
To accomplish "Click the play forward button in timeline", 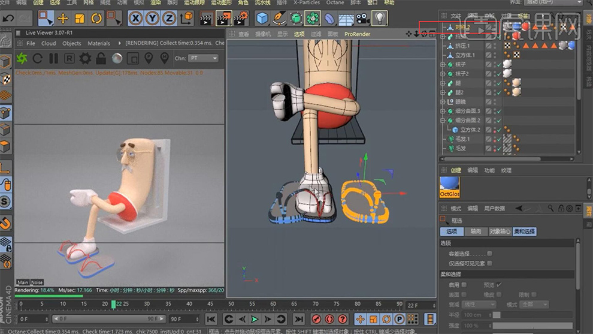I will tap(255, 319).
